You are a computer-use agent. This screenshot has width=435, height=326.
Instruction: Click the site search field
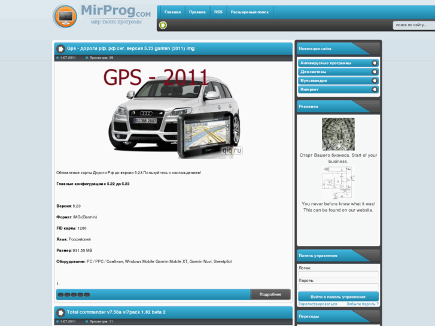pyautogui.click(x=413, y=25)
